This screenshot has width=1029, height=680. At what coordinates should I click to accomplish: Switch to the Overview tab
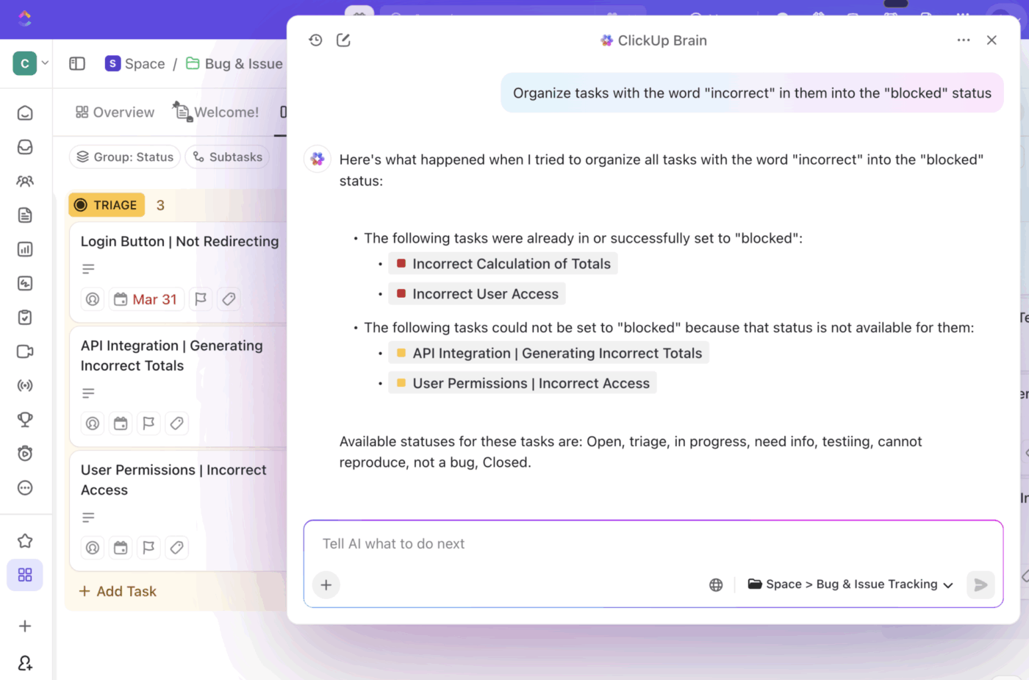(114, 112)
